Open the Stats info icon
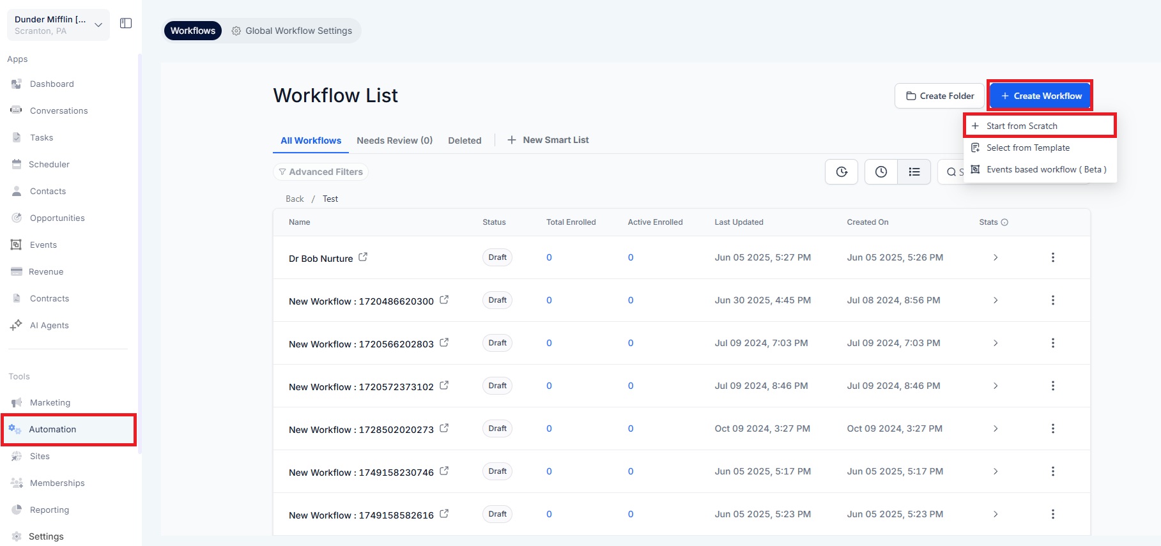The height and width of the screenshot is (546, 1161). coord(1004,222)
